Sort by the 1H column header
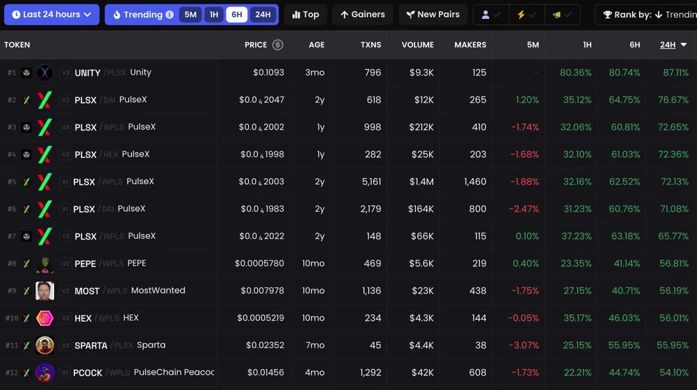 pos(587,45)
